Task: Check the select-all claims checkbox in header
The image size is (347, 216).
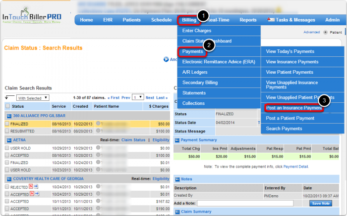Action: pos(7,106)
